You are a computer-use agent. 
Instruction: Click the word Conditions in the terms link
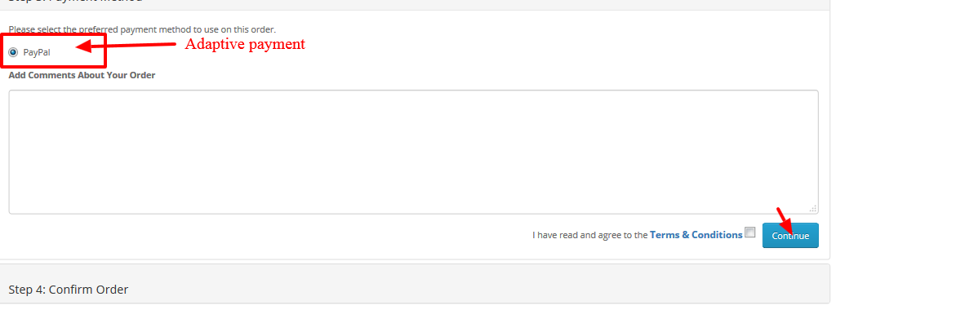tap(717, 234)
